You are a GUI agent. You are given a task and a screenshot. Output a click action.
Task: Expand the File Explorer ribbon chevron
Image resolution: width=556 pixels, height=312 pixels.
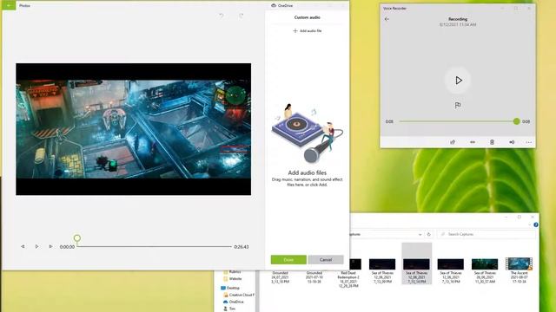tap(529, 224)
